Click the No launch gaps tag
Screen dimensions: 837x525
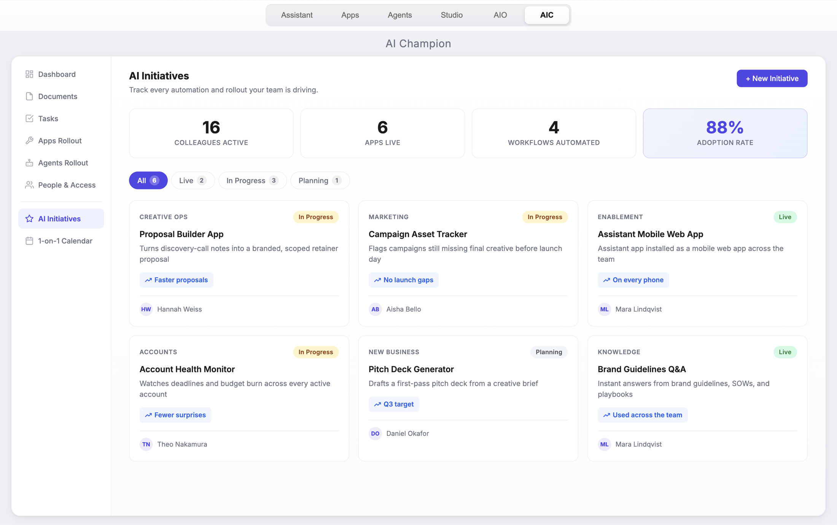click(403, 280)
